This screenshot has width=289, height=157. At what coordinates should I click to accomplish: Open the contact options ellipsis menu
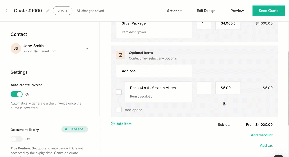86,48
